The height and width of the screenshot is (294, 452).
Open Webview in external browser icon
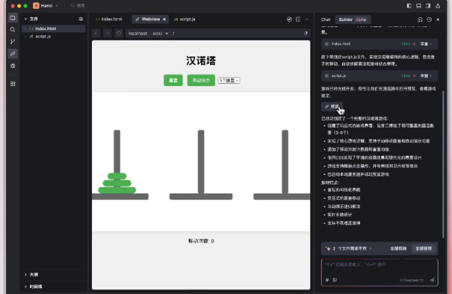click(306, 33)
